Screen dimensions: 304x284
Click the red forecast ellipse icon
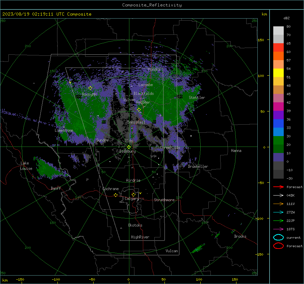(278, 246)
